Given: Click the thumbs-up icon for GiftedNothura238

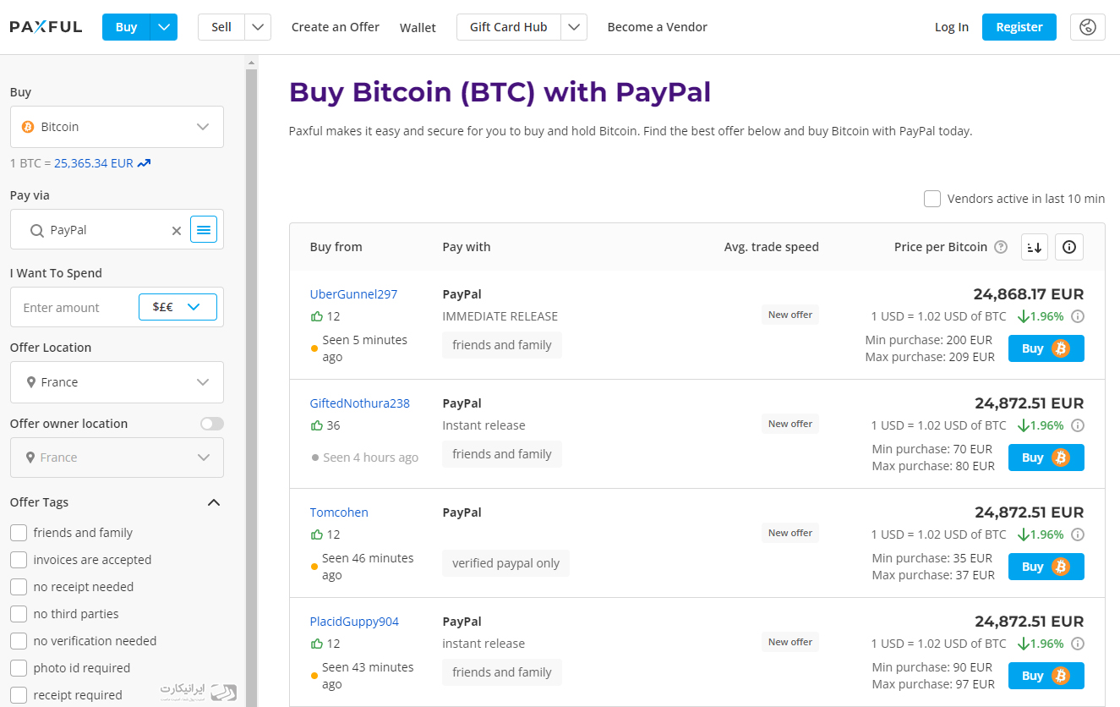Looking at the screenshot, I should coord(317,425).
